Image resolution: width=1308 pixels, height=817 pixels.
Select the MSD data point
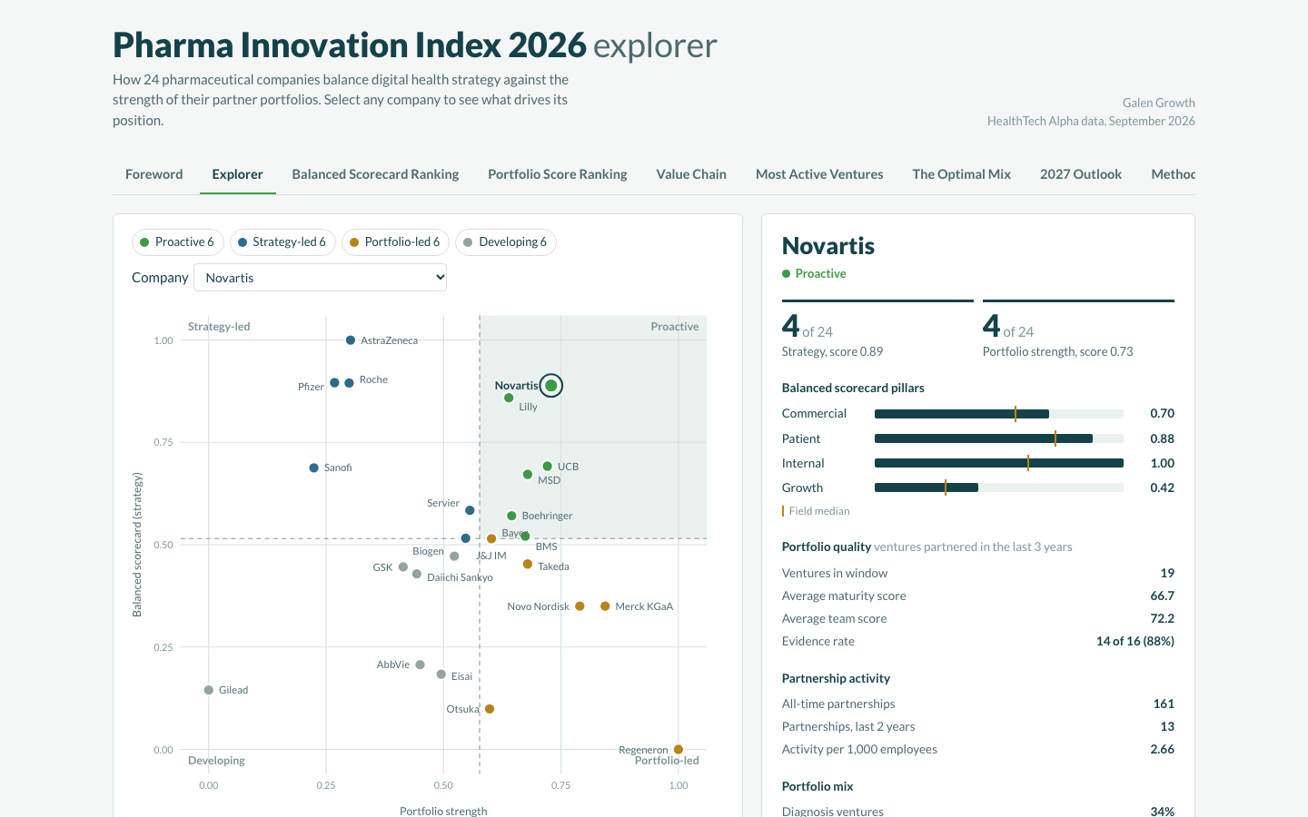pos(528,475)
